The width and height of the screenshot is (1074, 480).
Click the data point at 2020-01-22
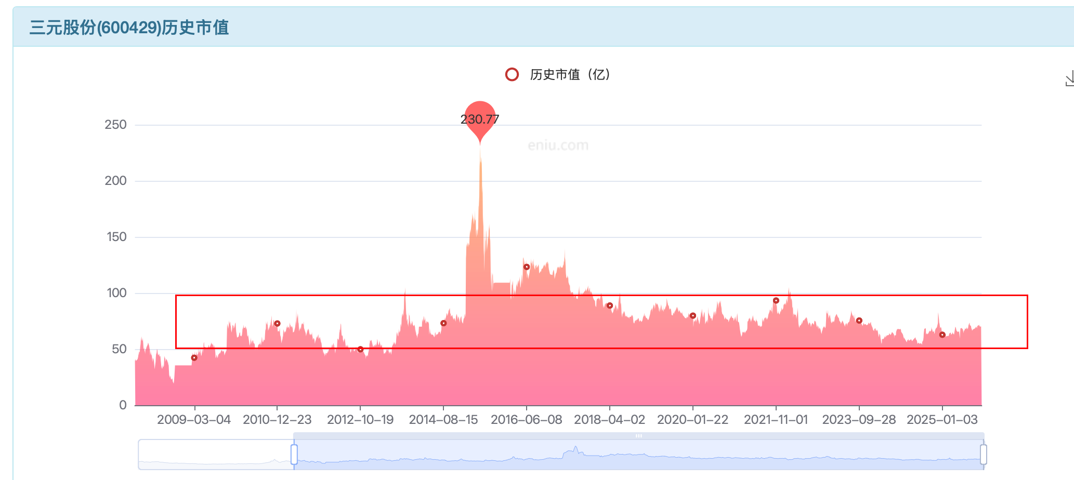click(693, 316)
